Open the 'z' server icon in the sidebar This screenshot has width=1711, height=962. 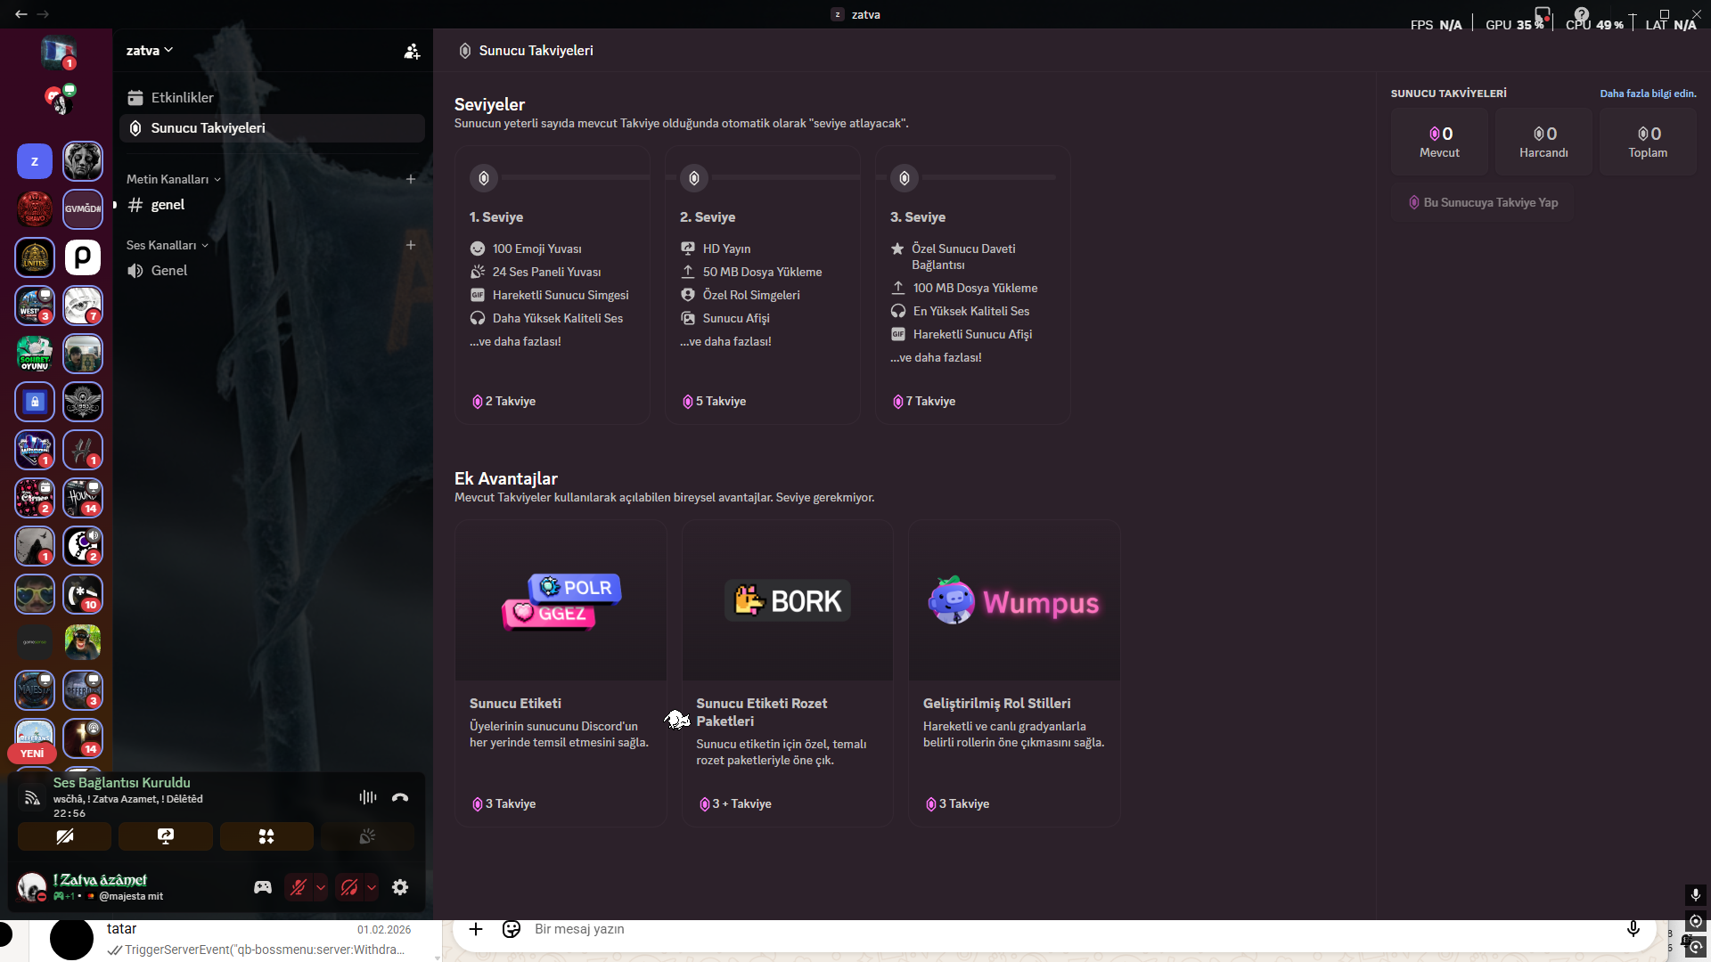35,161
